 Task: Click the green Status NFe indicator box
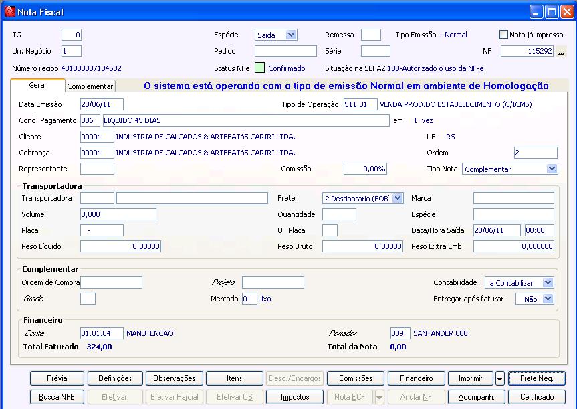[259, 68]
